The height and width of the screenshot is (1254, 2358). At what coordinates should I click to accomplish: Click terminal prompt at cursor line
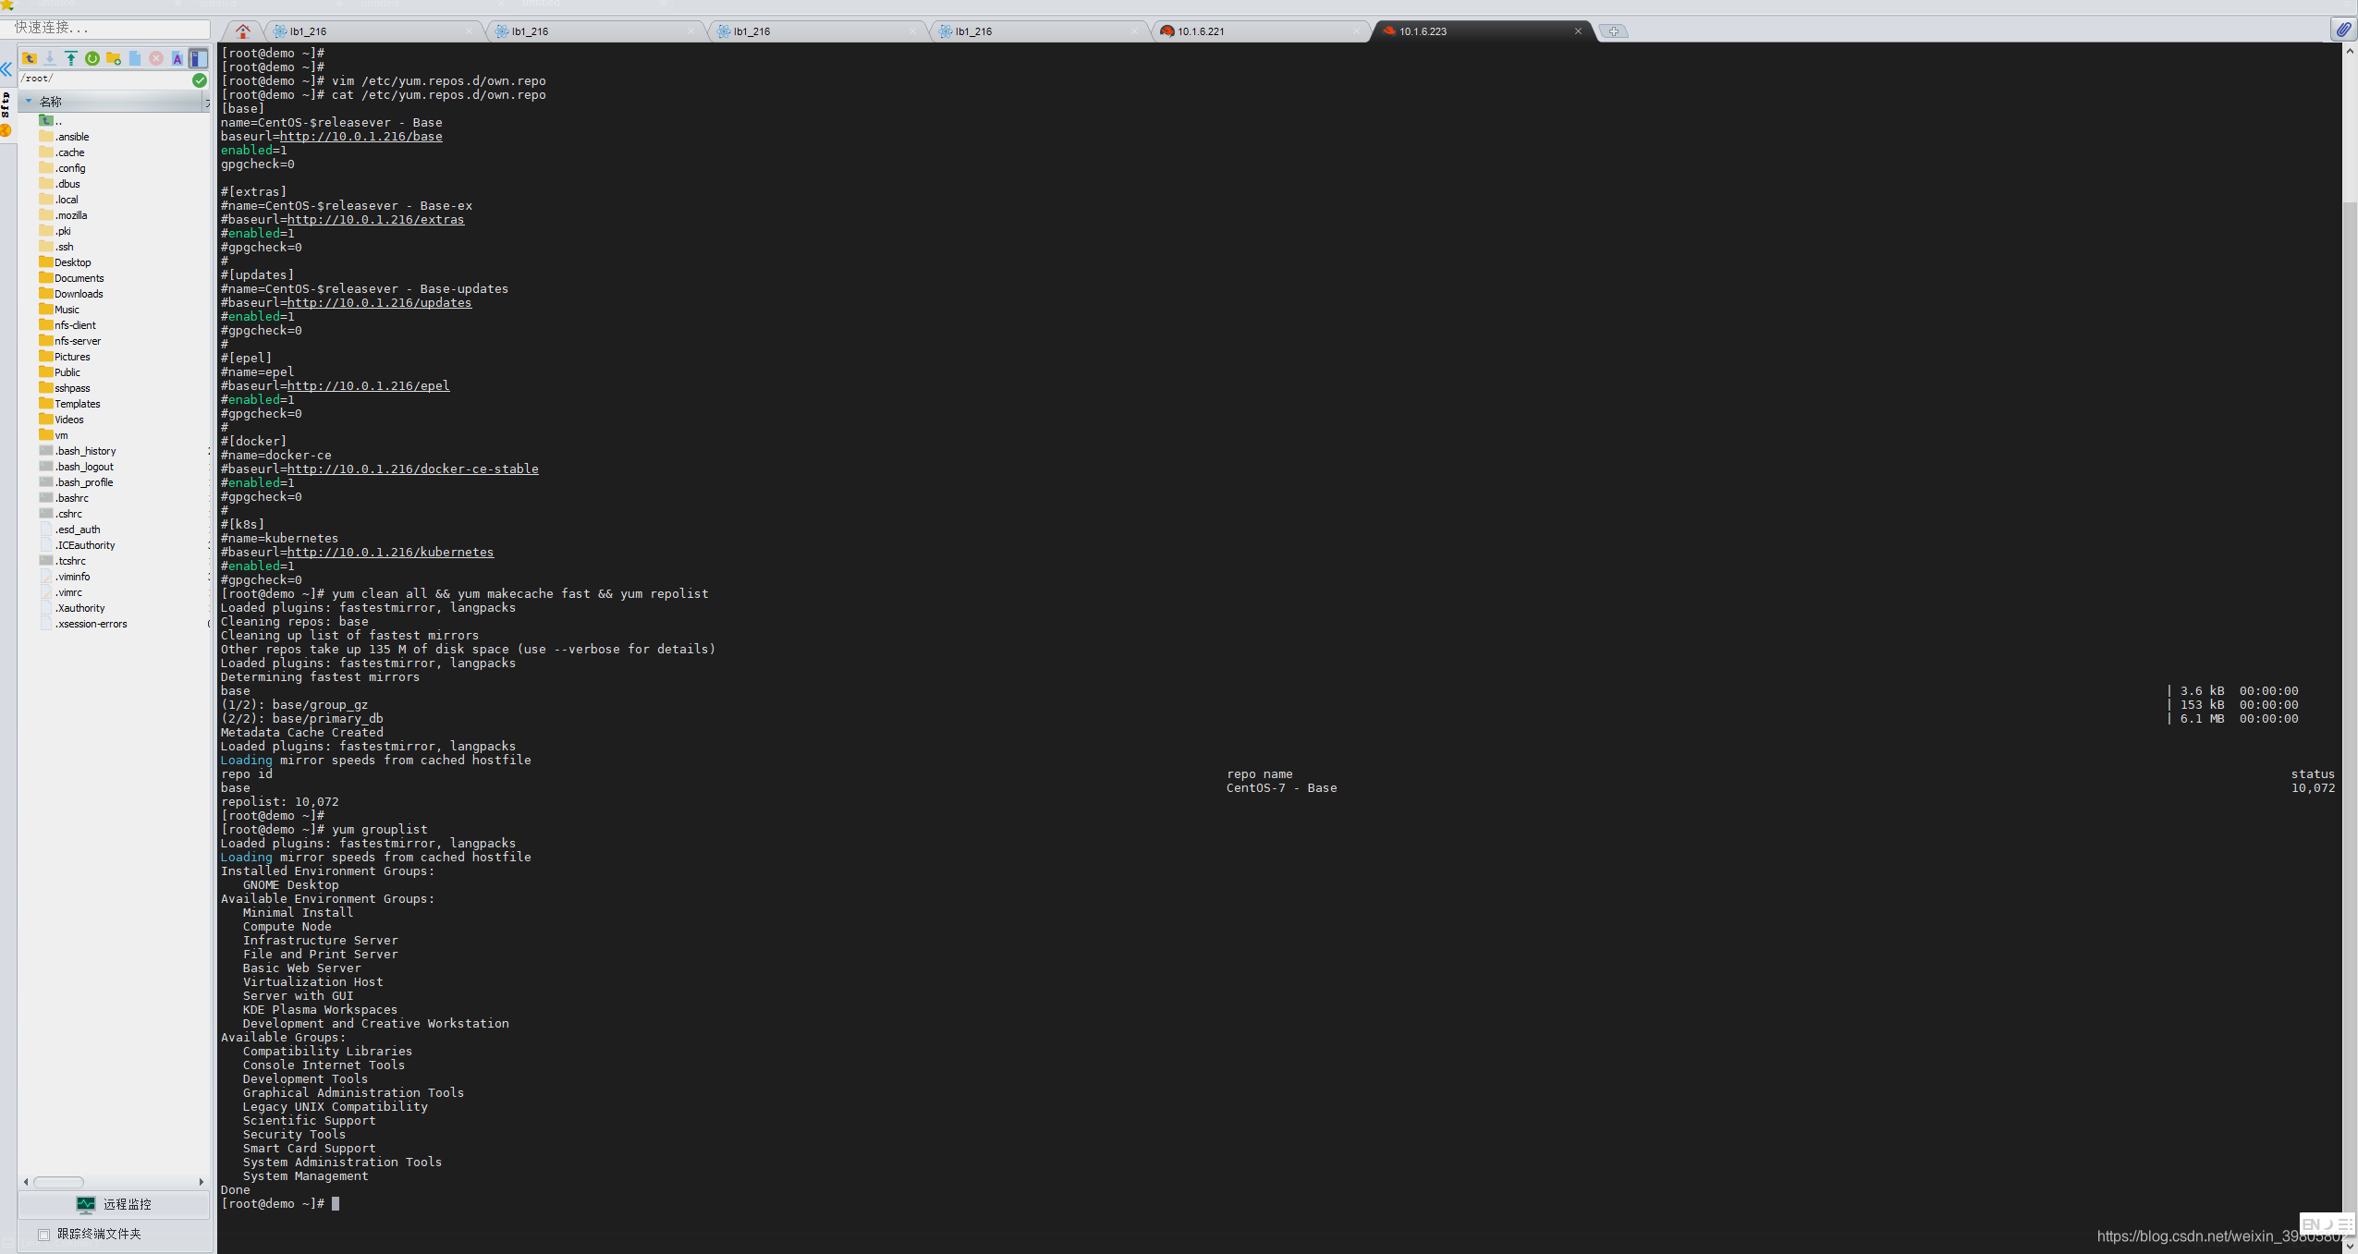(x=280, y=1204)
